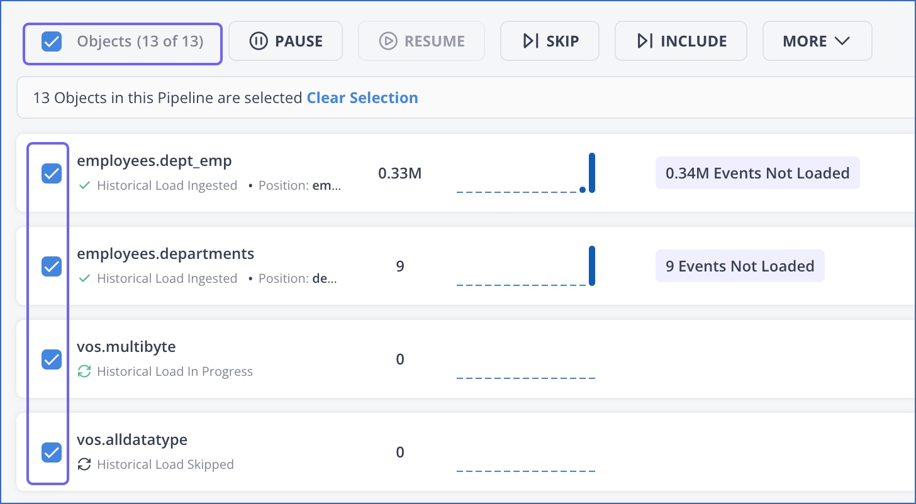Click the Position text under employees.dept_emp
The width and height of the screenshot is (916, 504).
300,185
